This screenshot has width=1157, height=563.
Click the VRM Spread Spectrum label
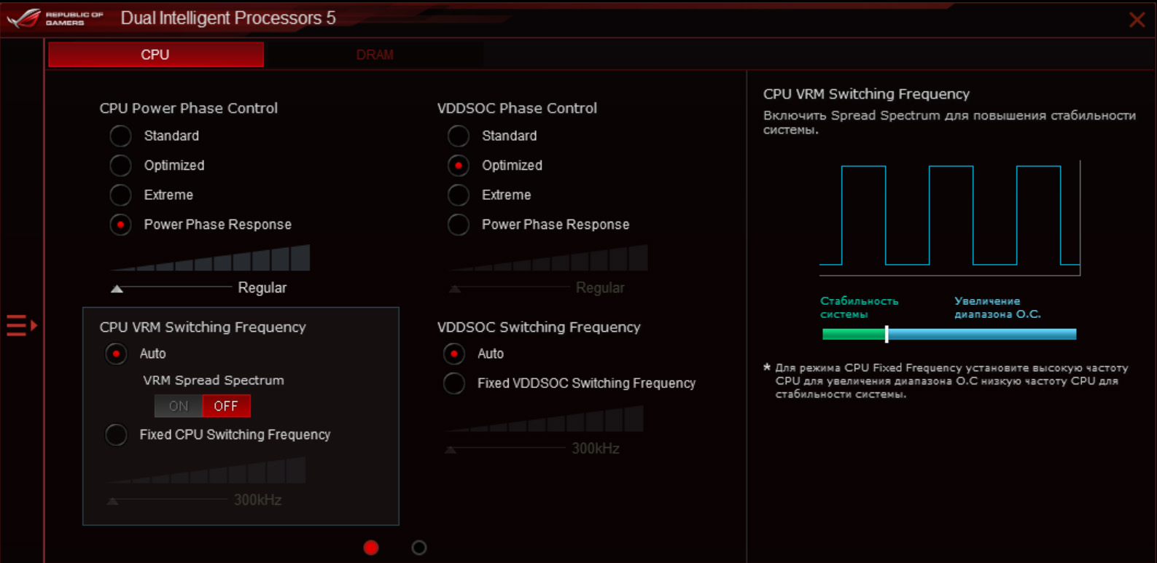point(214,380)
